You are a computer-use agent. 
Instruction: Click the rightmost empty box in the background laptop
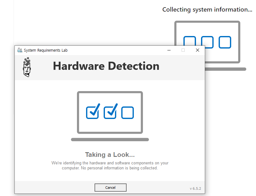point(225,42)
